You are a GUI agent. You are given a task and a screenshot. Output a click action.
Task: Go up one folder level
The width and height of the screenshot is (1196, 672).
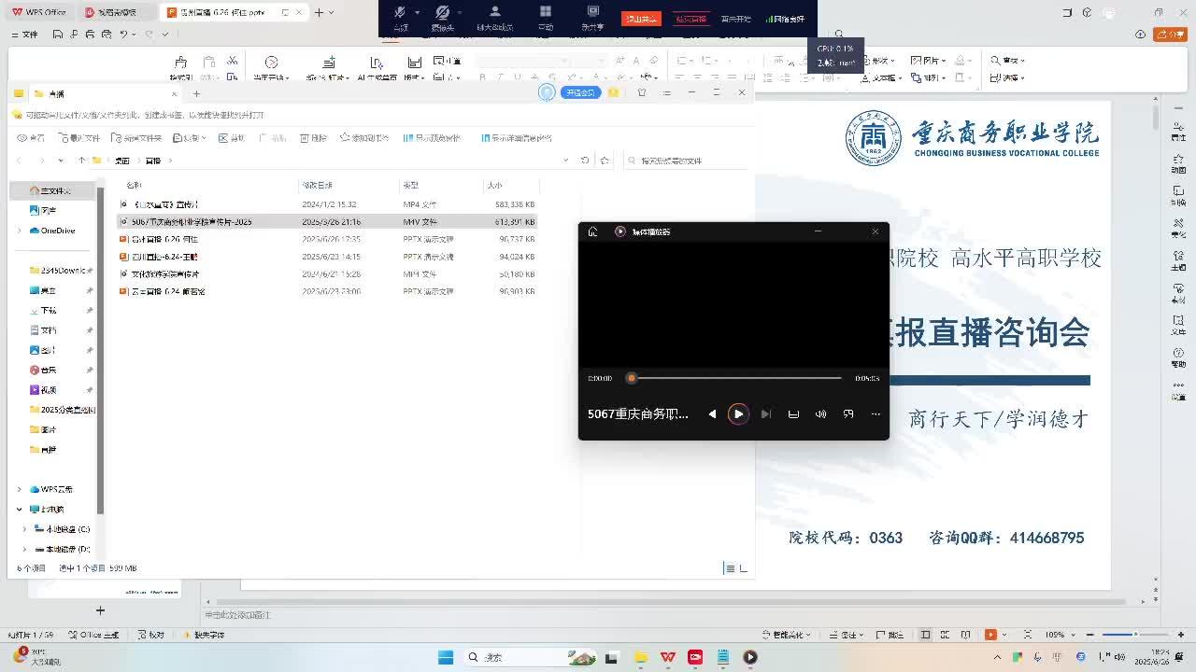tap(82, 161)
